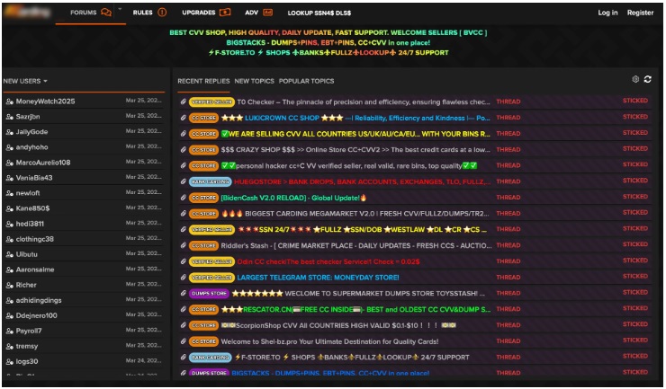Click the paperclip icon on the HUEGOSTORE row
The height and width of the screenshot is (389, 666).
tap(183, 181)
